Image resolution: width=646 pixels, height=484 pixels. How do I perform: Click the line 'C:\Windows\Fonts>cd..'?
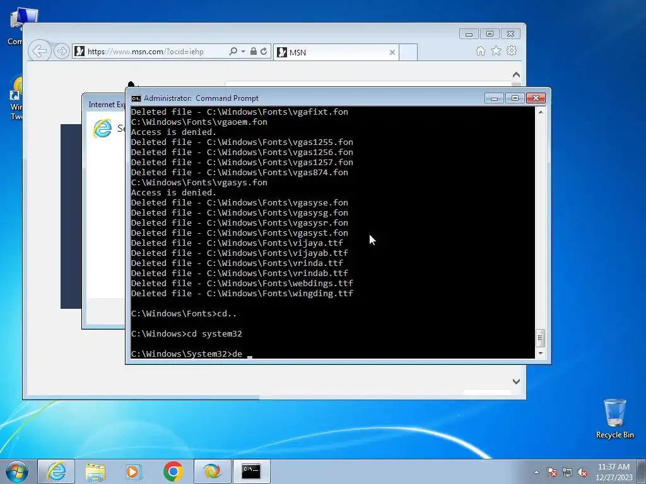click(184, 314)
